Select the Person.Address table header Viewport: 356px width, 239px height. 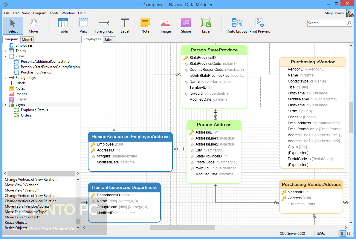click(214, 125)
